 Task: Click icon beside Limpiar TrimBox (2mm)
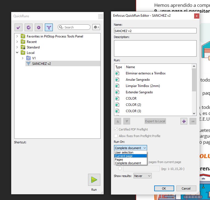click(x=117, y=86)
